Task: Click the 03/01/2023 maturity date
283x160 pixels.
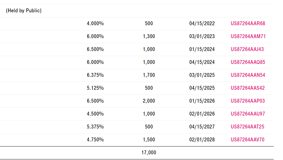Action: tap(202, 36)
